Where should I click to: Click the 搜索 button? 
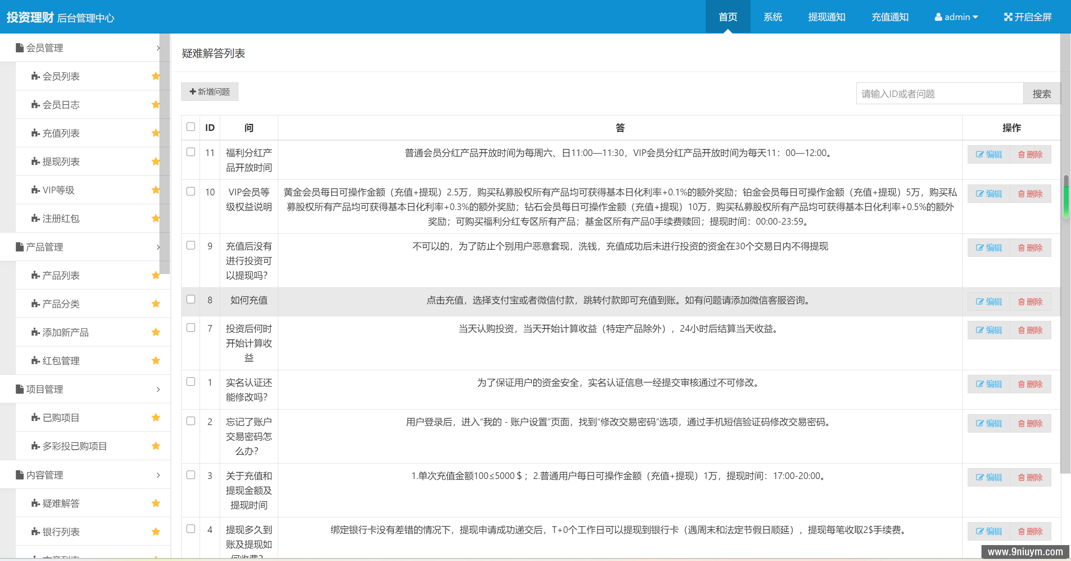pyautogui.click(x=1042, y=94)
